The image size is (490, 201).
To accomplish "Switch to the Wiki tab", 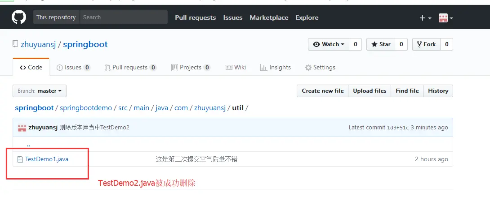I will 236,67.
